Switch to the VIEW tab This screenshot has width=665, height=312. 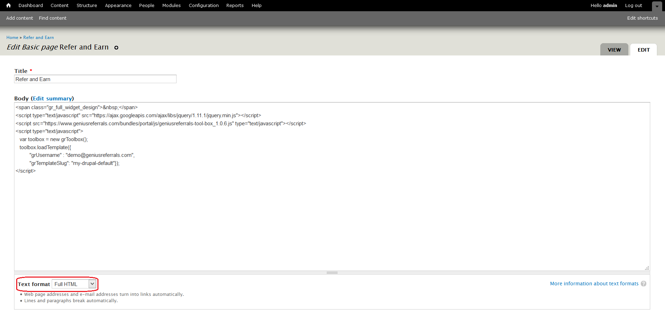click(614, 50)
